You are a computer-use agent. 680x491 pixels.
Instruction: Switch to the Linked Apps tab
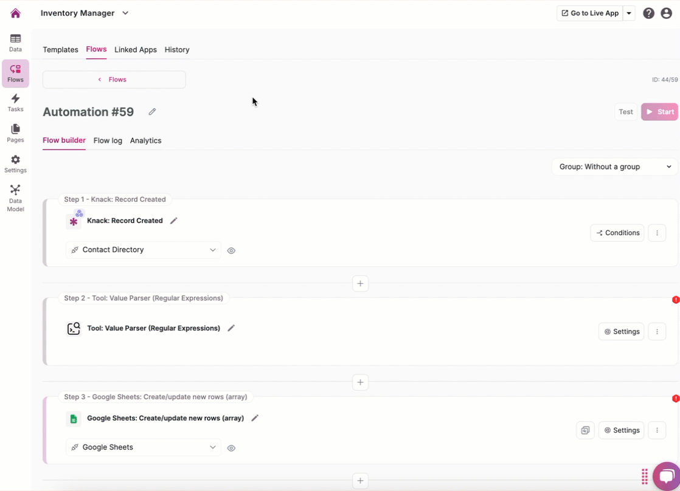135,49
